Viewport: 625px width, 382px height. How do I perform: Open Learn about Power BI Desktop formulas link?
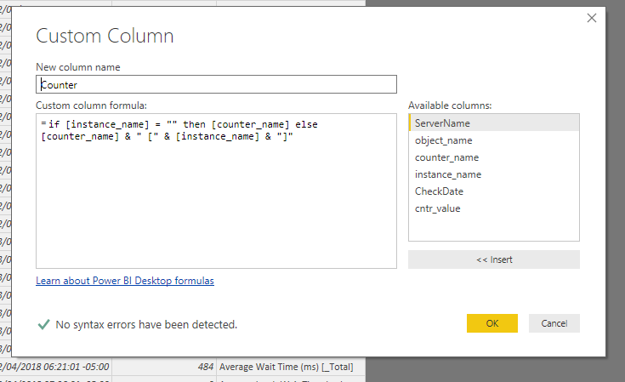pyautogui.click(x=125, y=281)
